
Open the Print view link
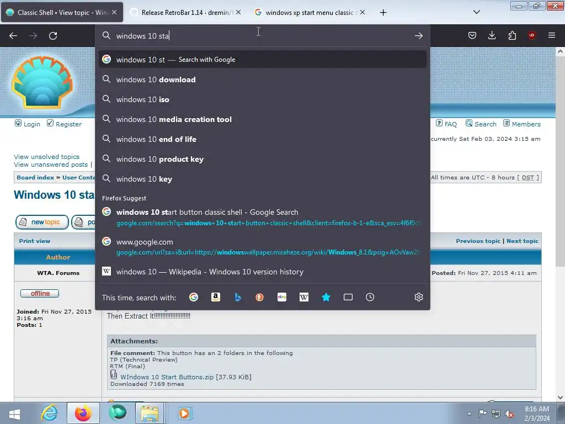click(x=35, y=241)
